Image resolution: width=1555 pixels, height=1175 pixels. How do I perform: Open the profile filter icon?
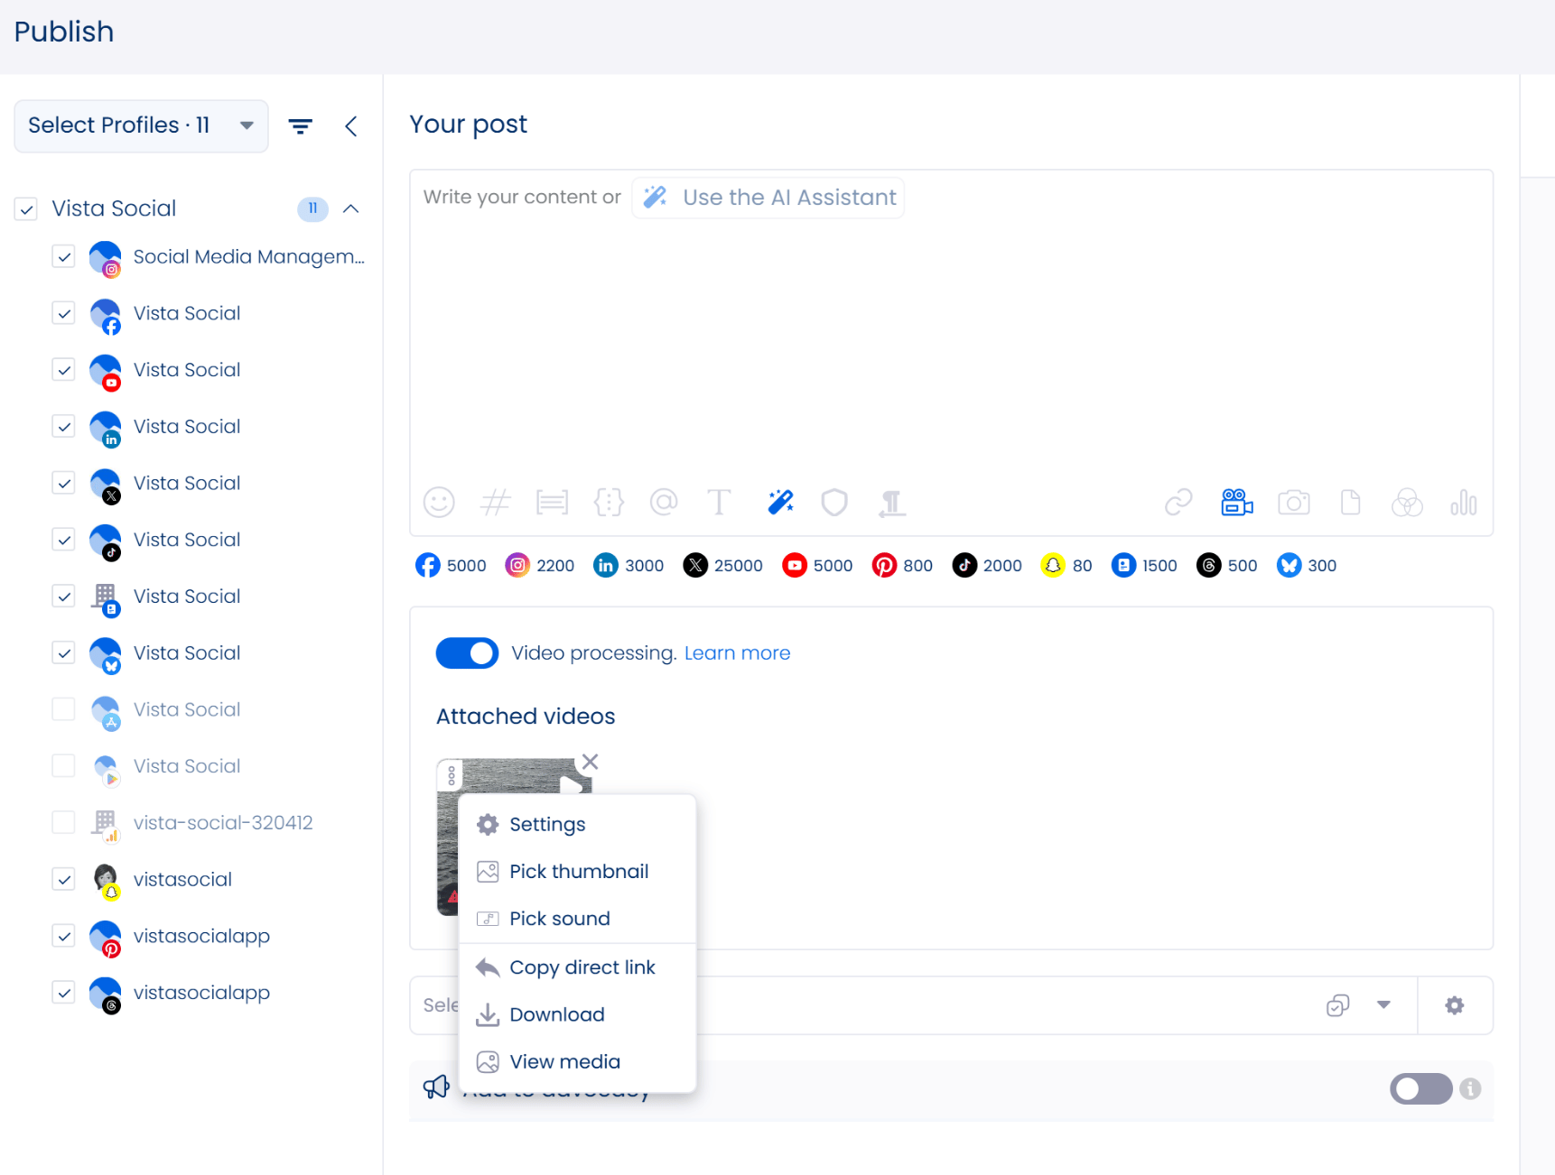(301, 126)
